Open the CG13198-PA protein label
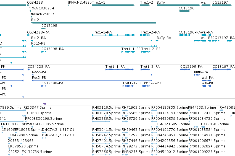This screenshot has width=235, height=156. [52, 83]
